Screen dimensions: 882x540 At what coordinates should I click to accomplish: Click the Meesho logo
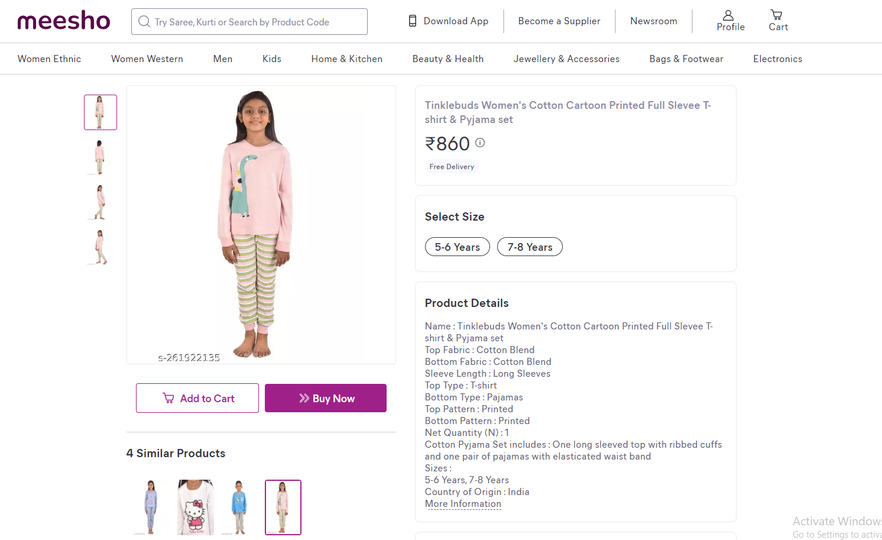pos(64,21)
